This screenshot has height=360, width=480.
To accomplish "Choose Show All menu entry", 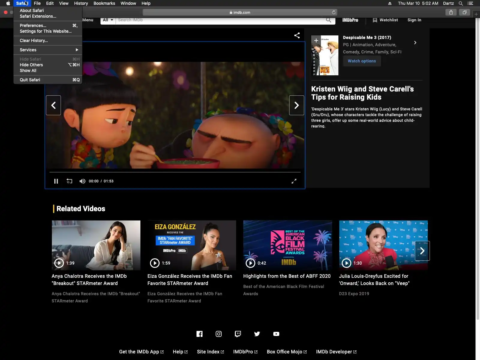I will tap(48, 70).
